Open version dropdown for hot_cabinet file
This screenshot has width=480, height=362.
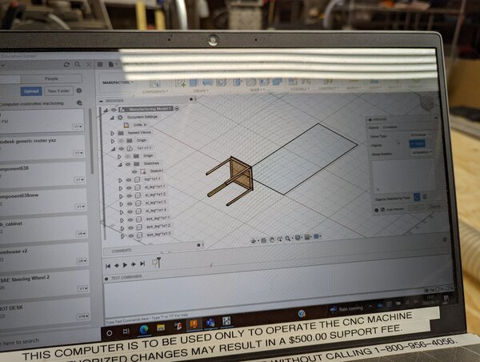click(x=82, y=234)
